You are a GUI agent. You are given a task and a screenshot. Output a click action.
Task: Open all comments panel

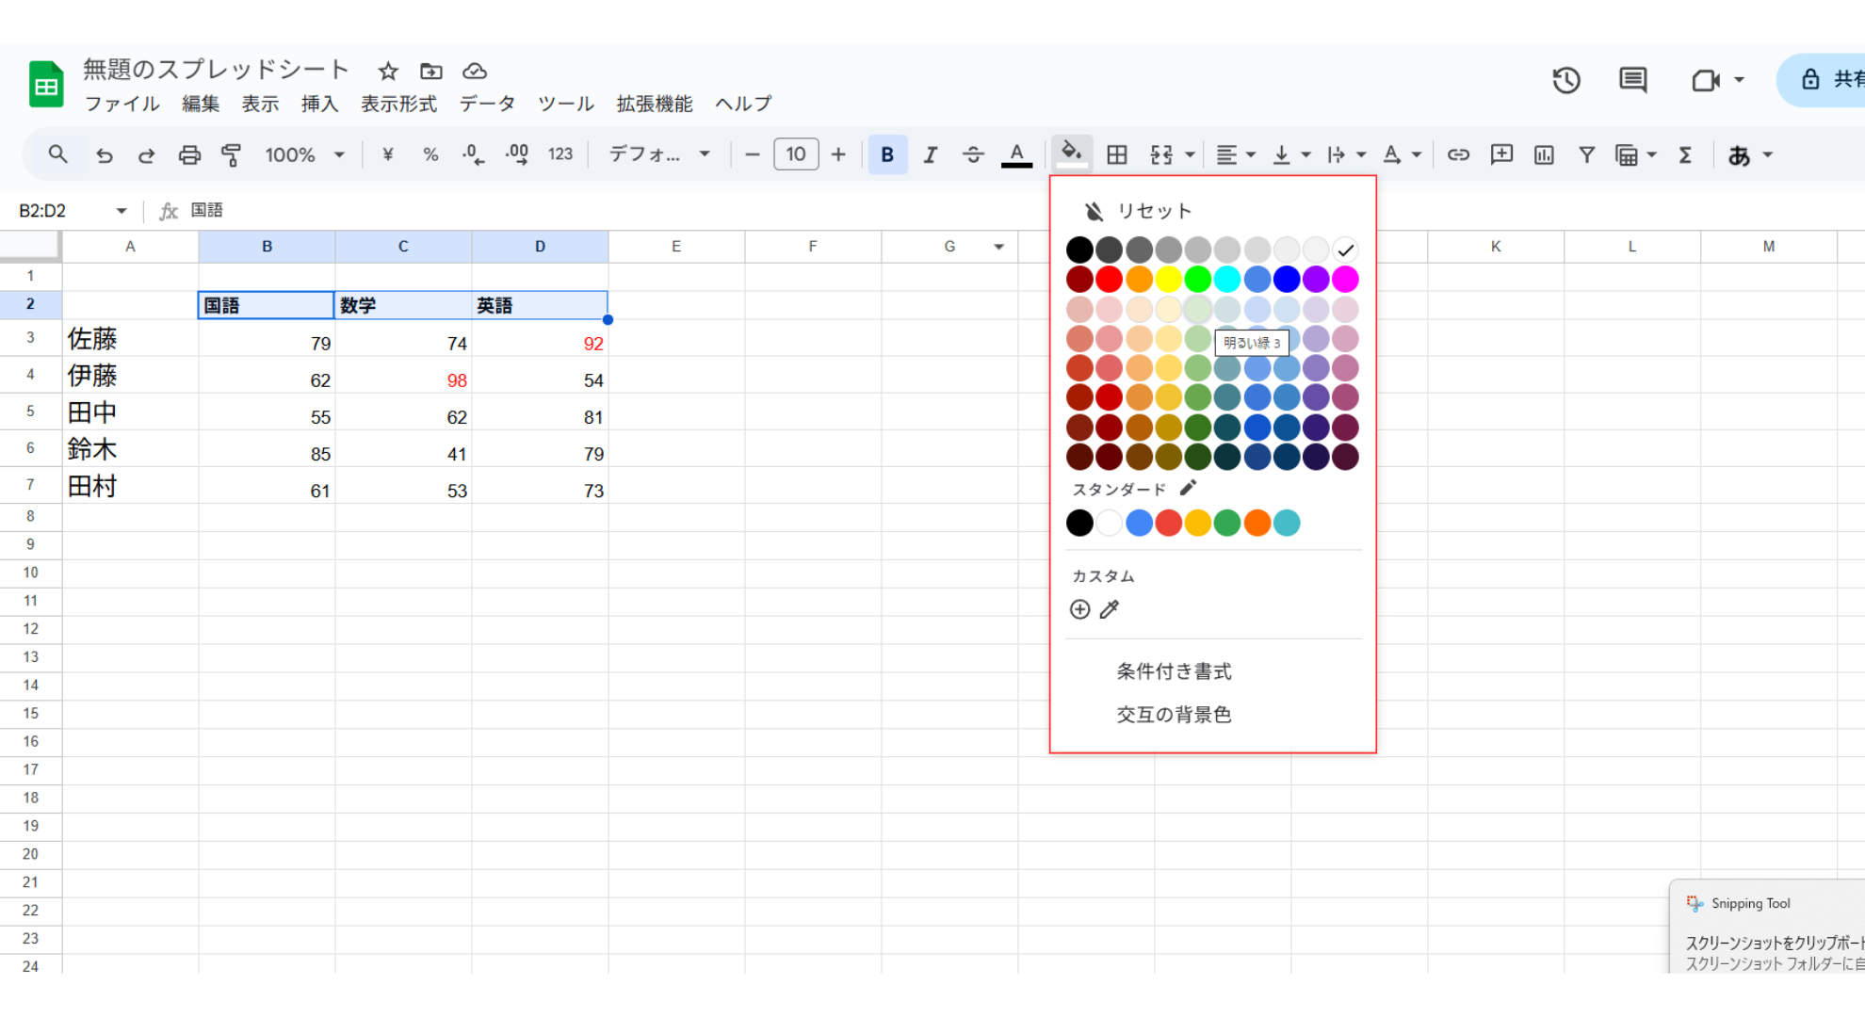(x=1633, y=80)
